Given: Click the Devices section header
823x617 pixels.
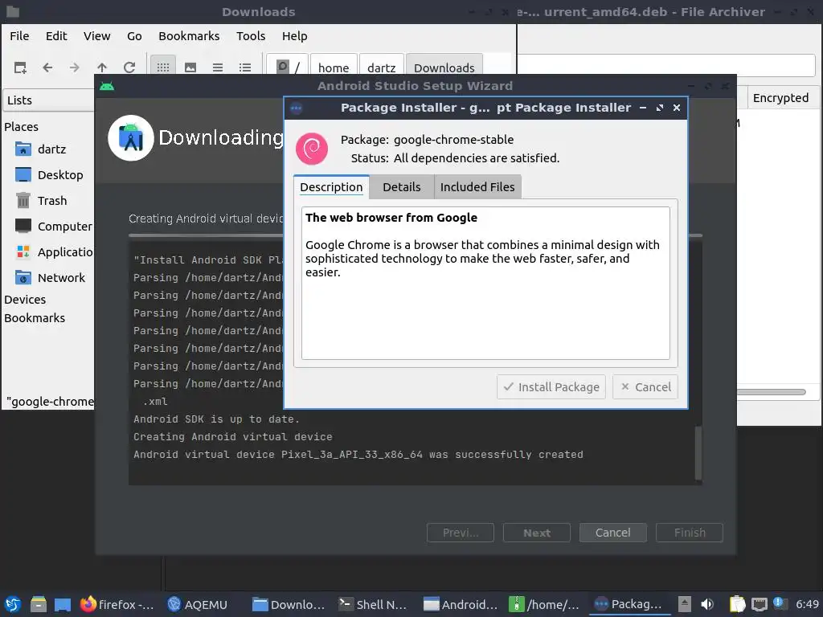Looking at the screenshot, I should click(25, 300).
